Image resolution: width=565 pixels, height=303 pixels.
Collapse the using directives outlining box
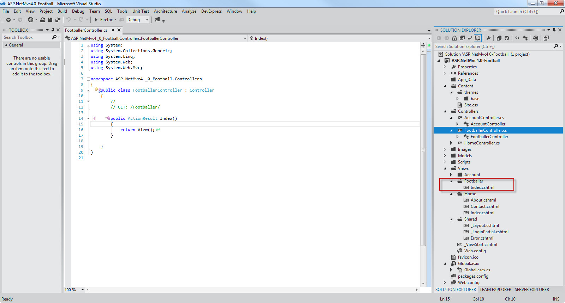tap(88, 45)
